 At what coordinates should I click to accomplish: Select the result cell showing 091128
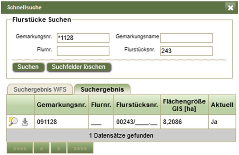pyautogui.click(x=61, y=122)
